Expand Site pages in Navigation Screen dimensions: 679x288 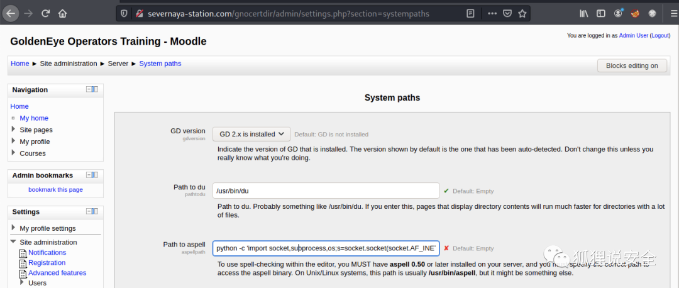pyautogui.click(x=13, y=130)
